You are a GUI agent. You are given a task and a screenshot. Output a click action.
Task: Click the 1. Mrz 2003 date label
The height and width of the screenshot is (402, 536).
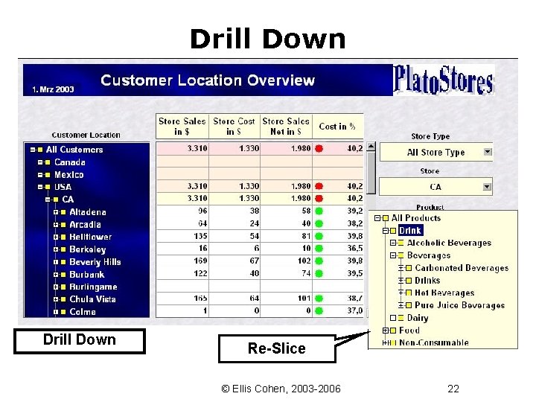53,89
